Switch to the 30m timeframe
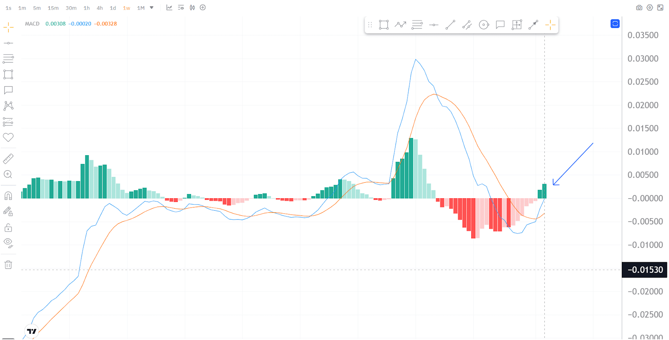This screenshot has width=669, height=340. (x=71, y=8)
